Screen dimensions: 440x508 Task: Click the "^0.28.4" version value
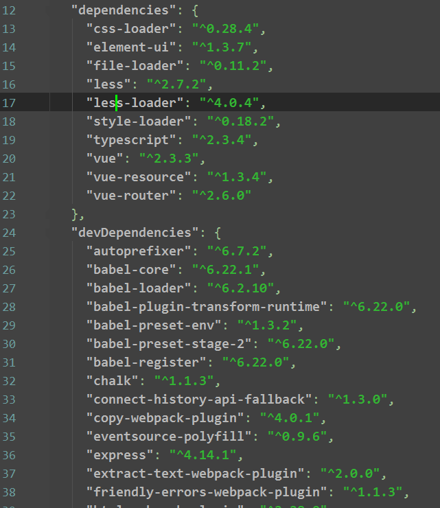pyautogui.click(x=226, y=29)
